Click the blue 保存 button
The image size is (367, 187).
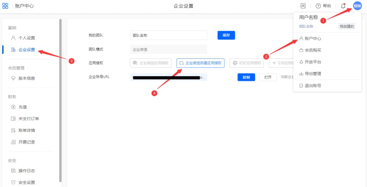click(226, 35)
